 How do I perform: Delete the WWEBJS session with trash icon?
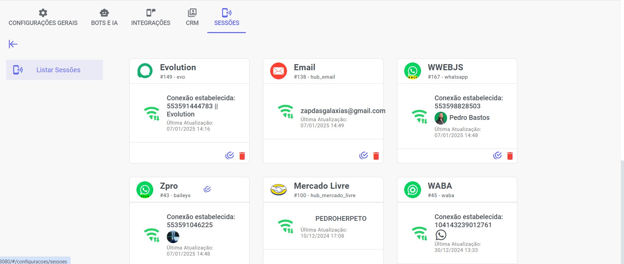pyautogui.click(x=510, y=156)
